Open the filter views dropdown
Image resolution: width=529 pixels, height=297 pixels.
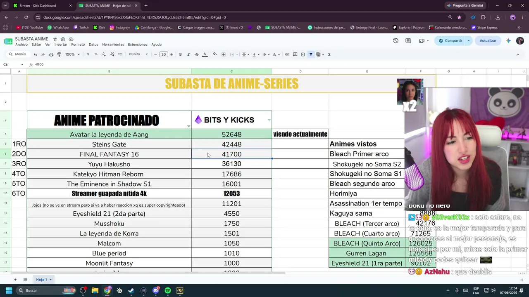tap(320, 54)
